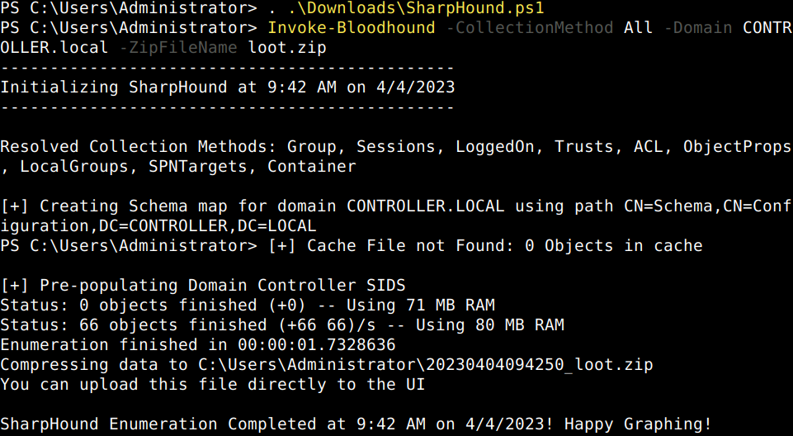Viewport: 793px width, 436px height.
Task: Click the .\Downloads\SharpHound.ps1 script path
Action: [416, 7]
